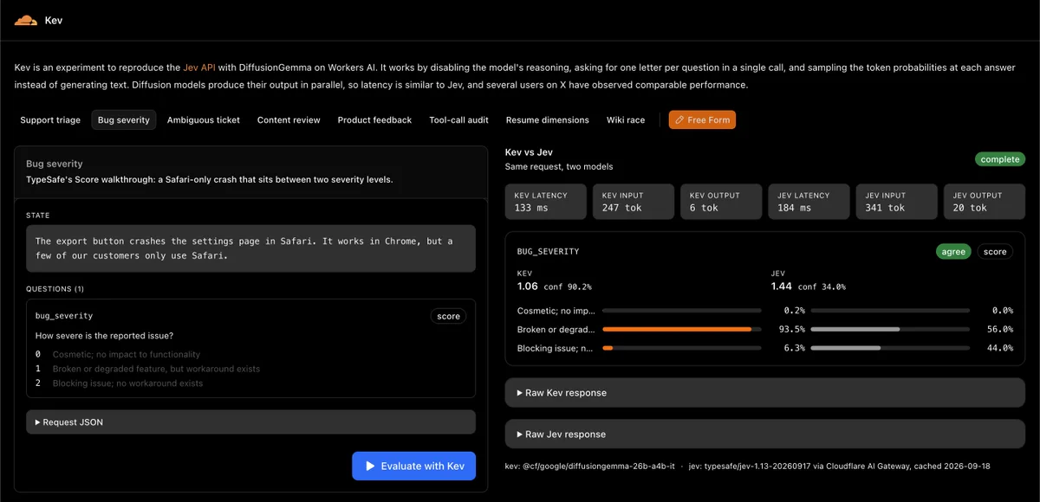Click the BUG_SEVERITY results heading
Image resolution: width=1040 pixels, height=502 pixels.
[549, 252]
